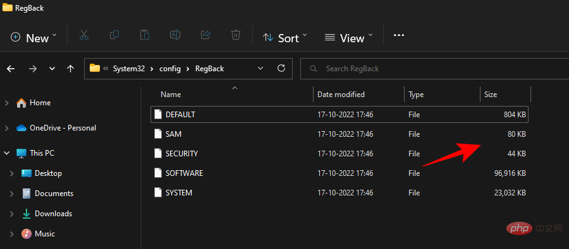Open Documents in the navigation pane
The height and width of the screenshot is (249, 569).
54,194
